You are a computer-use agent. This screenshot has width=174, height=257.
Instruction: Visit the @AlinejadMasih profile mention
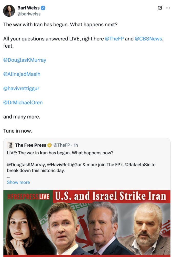(x=22, y=74)
